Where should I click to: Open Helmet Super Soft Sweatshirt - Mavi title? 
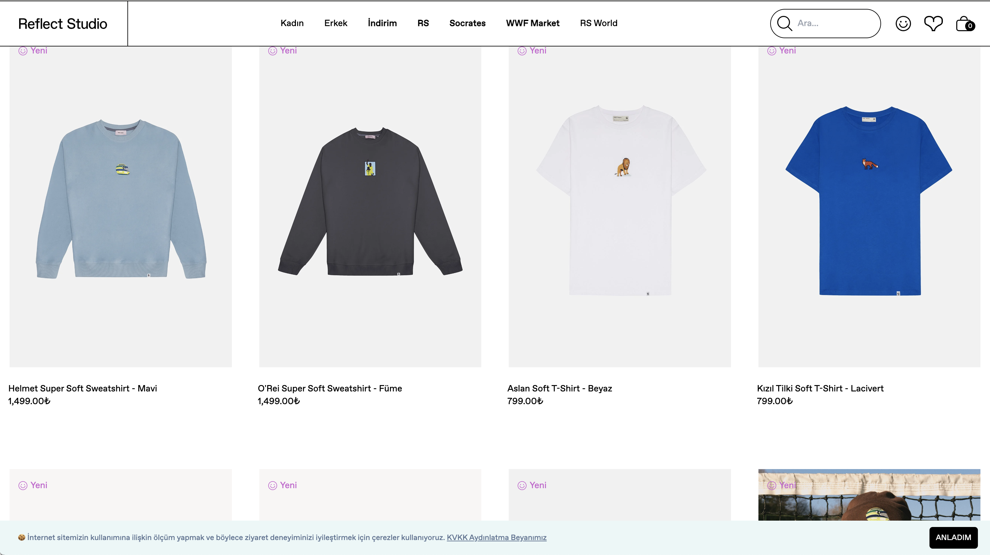(82, 388)
